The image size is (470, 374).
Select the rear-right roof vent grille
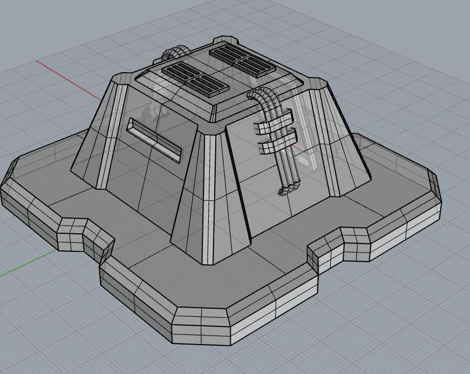point(242,60)
